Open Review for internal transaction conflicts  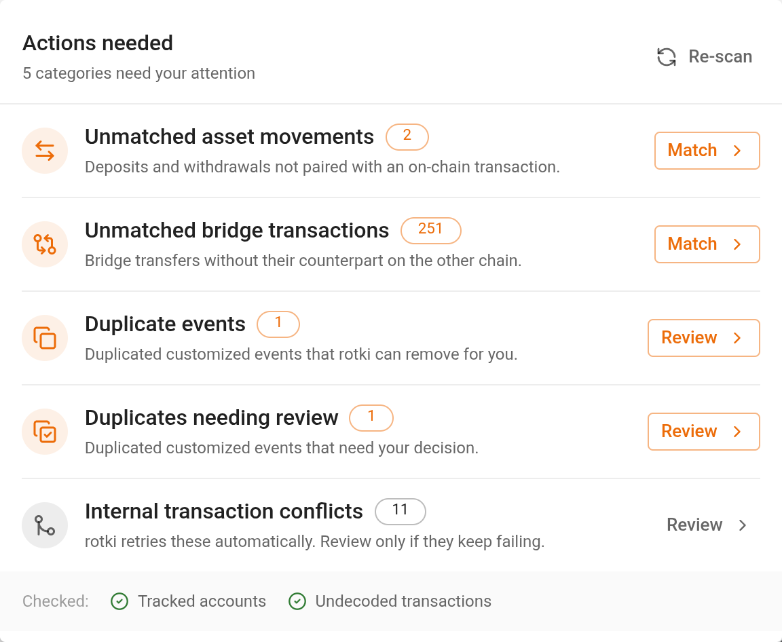(x=707, y=525)
